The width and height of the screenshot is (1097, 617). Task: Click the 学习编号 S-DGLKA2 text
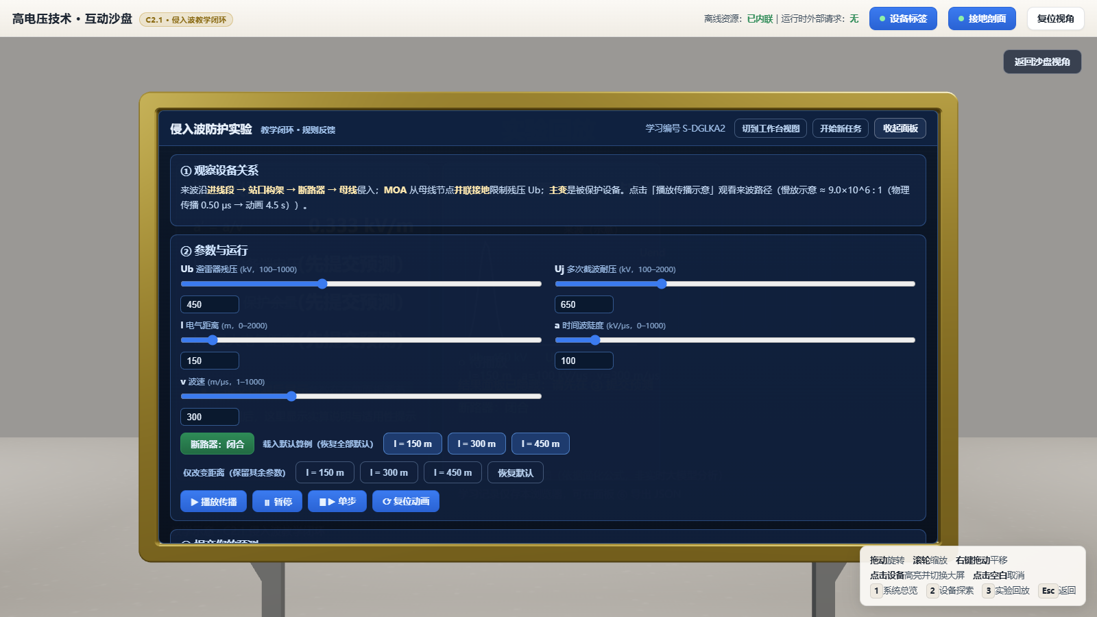click(685, 128)
